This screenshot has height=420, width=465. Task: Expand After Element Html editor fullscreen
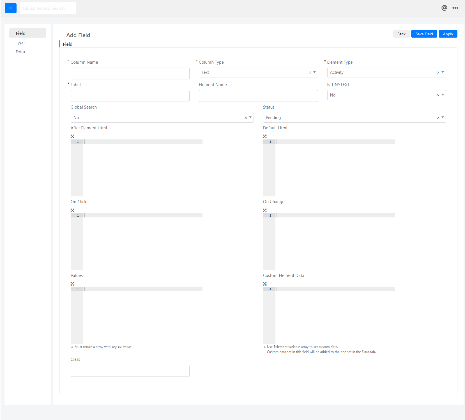point(72,136)
